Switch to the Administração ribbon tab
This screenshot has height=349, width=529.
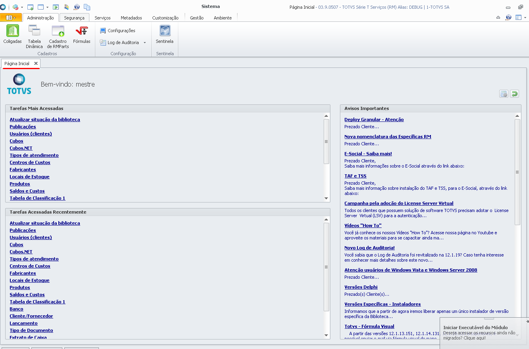[41, 18]
